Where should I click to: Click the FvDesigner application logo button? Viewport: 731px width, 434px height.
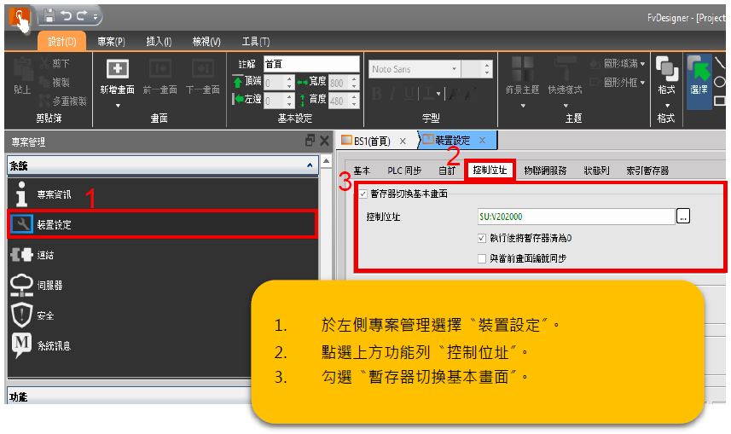(18, 15)
